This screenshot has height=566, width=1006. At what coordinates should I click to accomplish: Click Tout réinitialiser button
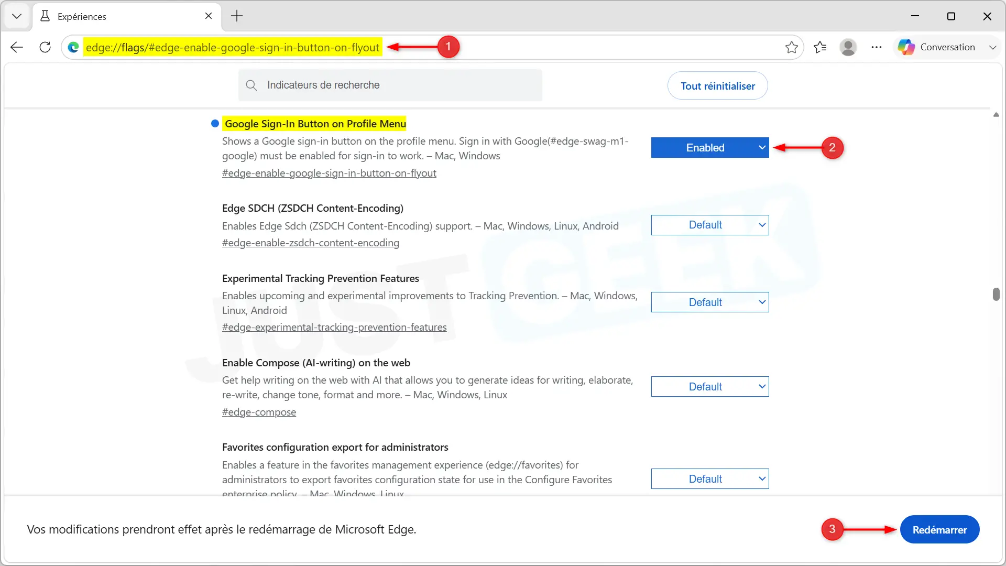(718, 86)
